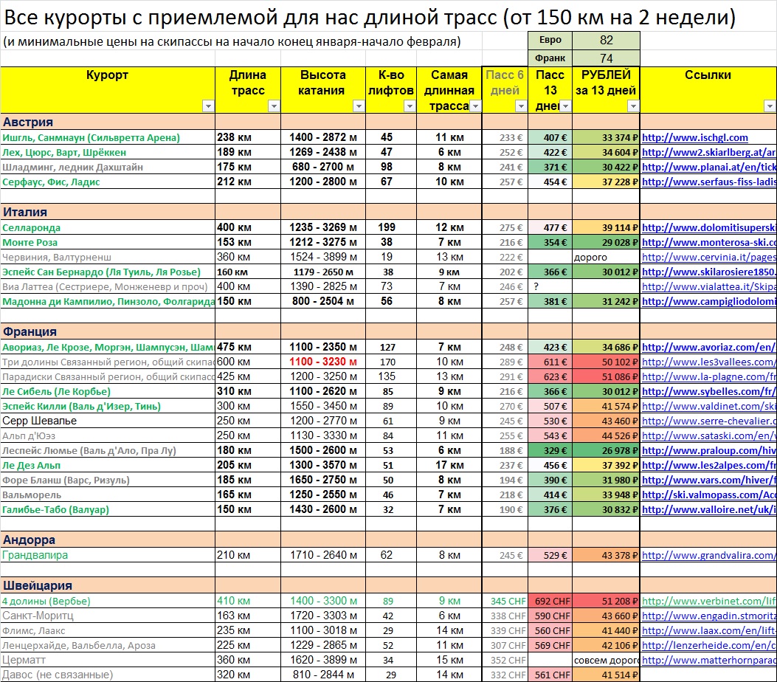Screen dimensions: 777x682
Task: Select the Франк rate cell with 74
Action: [x=606, y=58]
